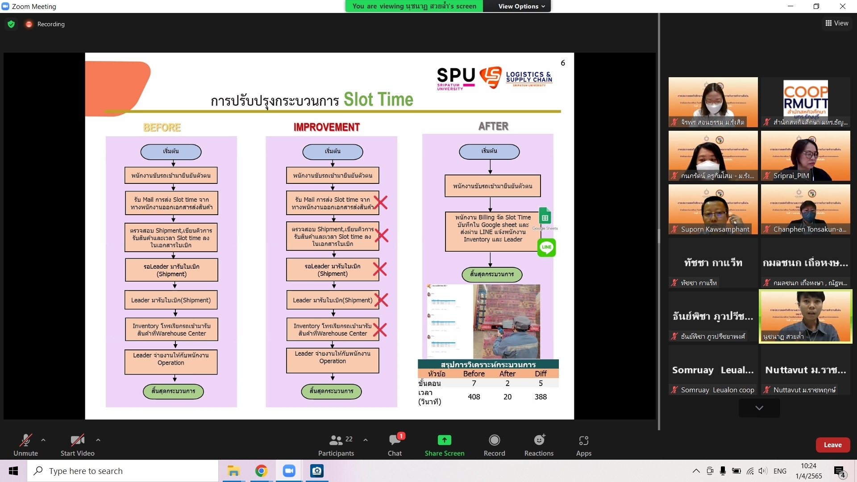This screenshot has height=482, width=857.
Task: Select กนกรัตน์ ดรูกิมโสม video thumbnail
Action: pos(713,156)
